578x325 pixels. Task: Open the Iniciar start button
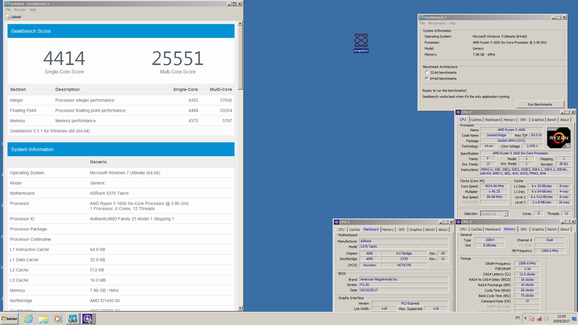click(9, 319)
